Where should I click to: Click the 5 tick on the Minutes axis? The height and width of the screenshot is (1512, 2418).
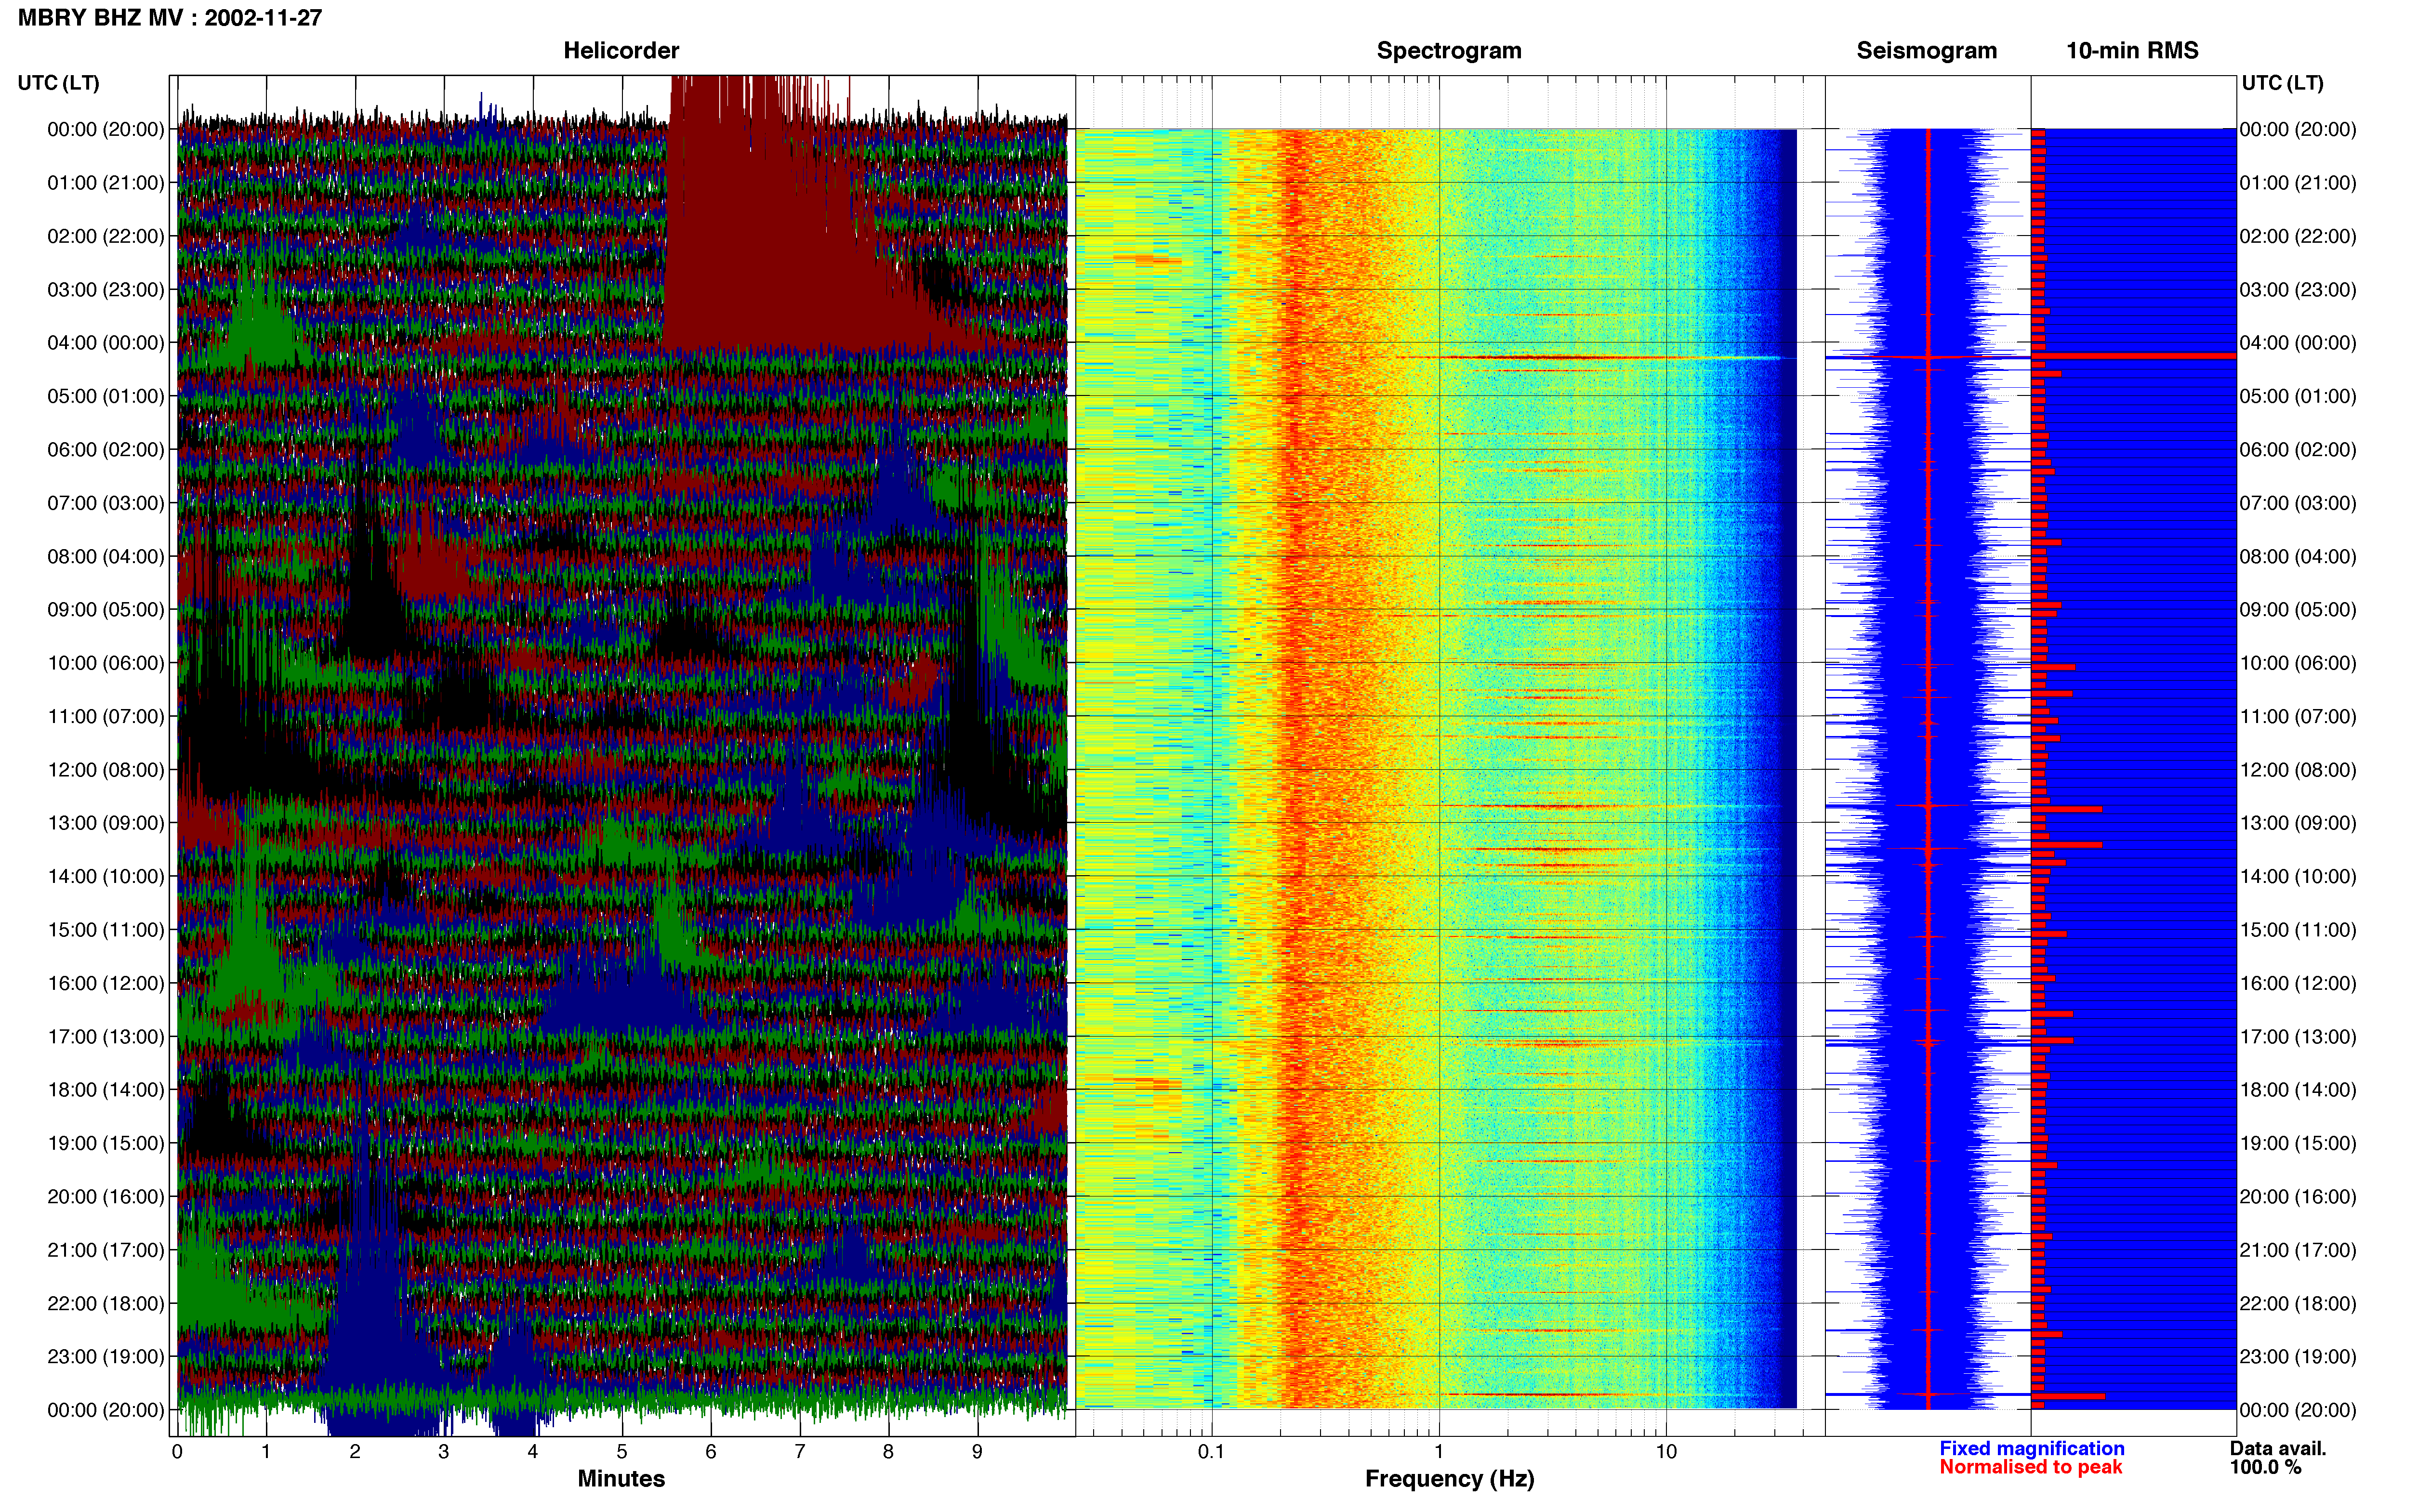click(622, 1452)
